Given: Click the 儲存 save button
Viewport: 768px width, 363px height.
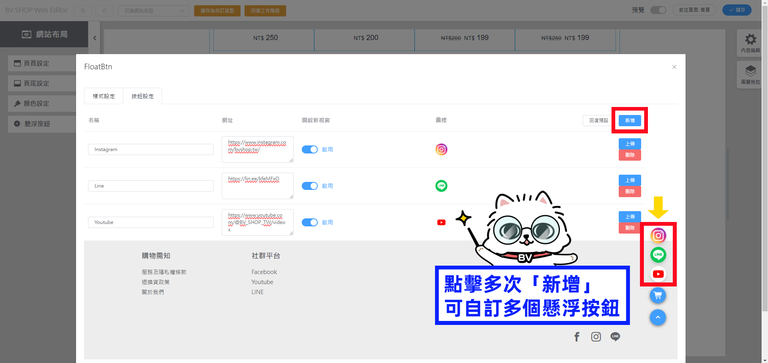Looking at the screenshot, I should click(x=737, y=10).
